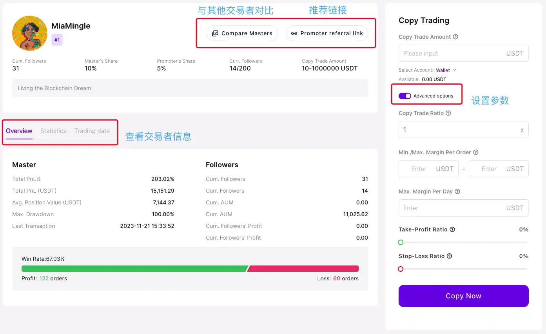
Task: Click MiaMingle's profile avatar
Action: (x=30, y=33)
